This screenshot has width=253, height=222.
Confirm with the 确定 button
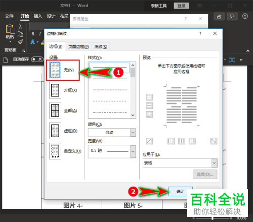click(x=180, y=191)
